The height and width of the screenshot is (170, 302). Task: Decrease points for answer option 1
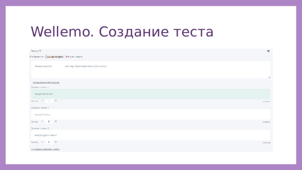42,101
